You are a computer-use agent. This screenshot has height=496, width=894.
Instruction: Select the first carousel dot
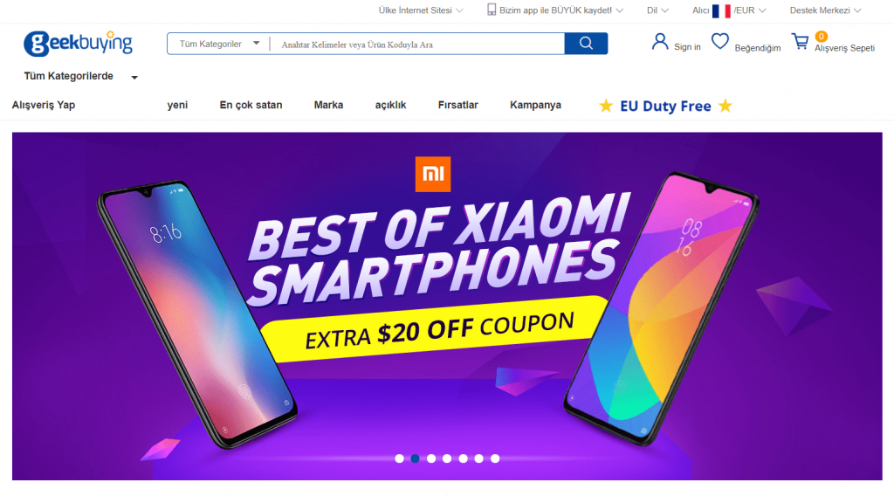(399, 458)
